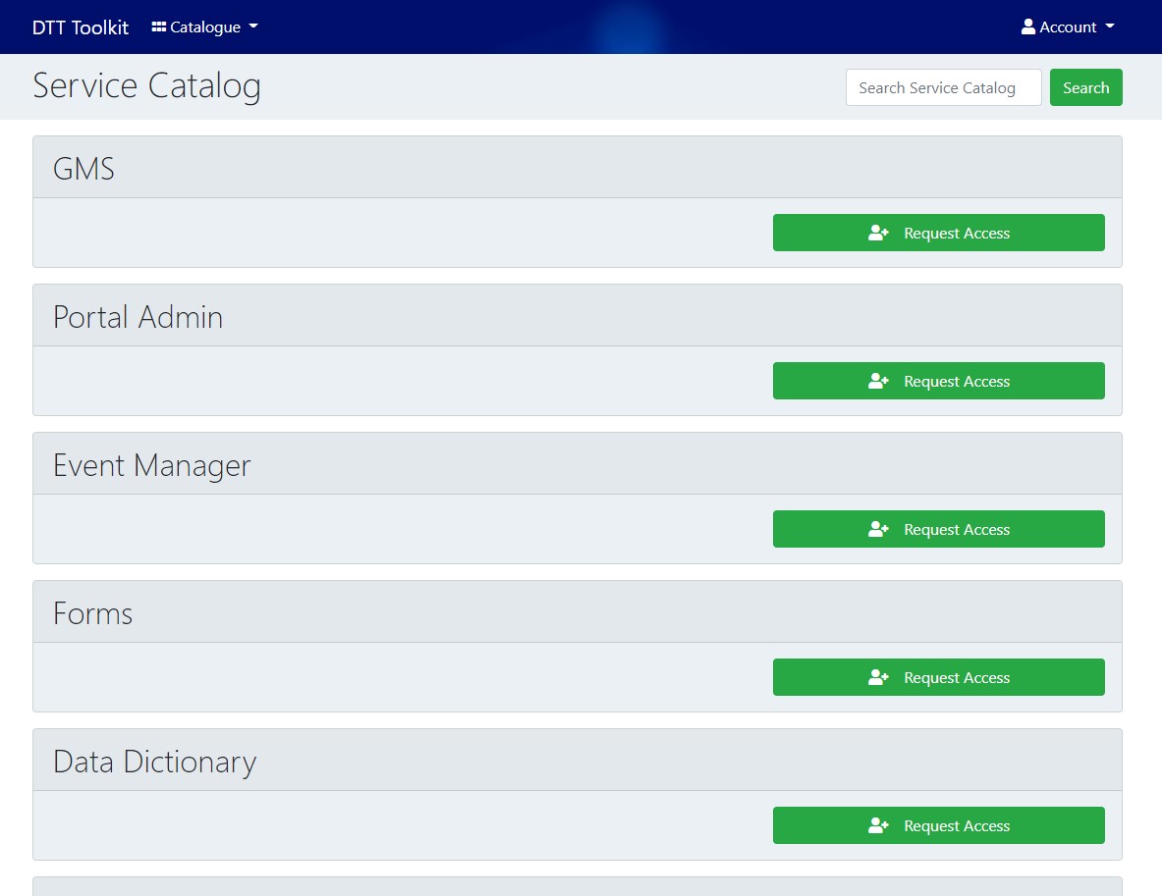1162x896 pixels.
Task: Click the add-user icon in the GMS card
Action: (878, 234)
